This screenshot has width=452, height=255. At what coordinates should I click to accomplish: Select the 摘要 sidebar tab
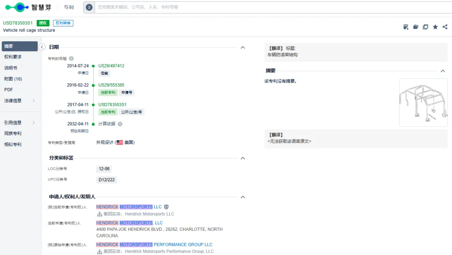pos(20,46)
